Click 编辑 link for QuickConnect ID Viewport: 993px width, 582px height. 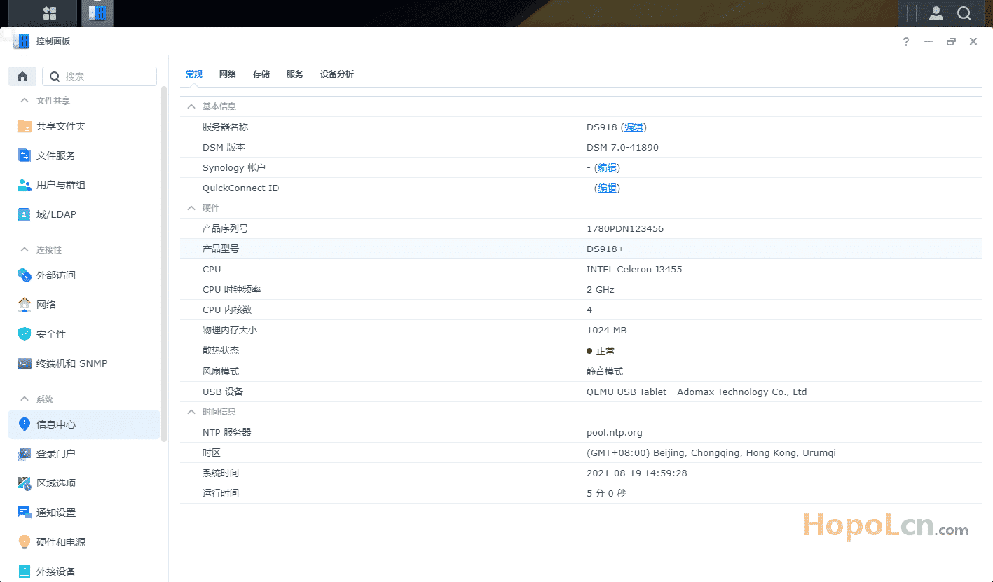pos(607,188)
